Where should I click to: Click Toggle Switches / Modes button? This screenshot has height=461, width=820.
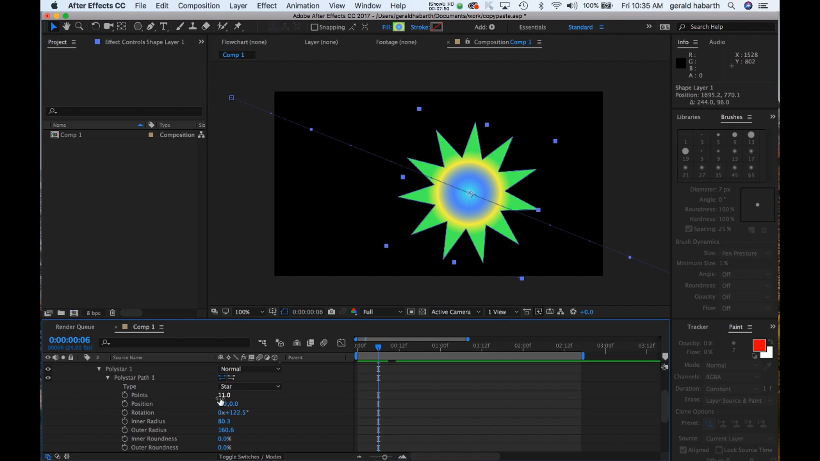(x=250, y=457)
